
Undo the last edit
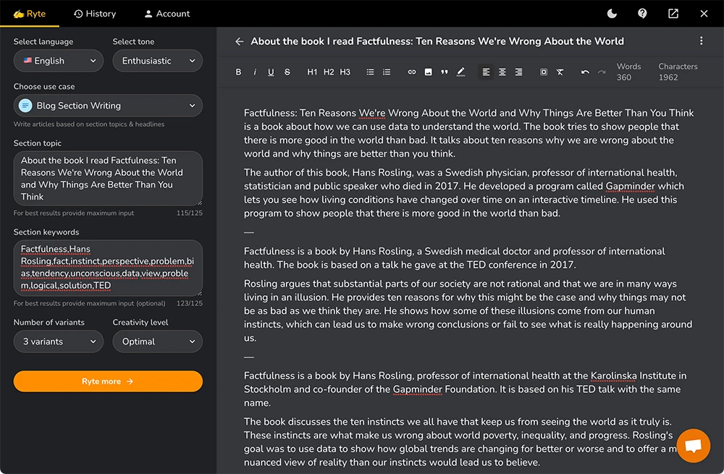(585, 72)
